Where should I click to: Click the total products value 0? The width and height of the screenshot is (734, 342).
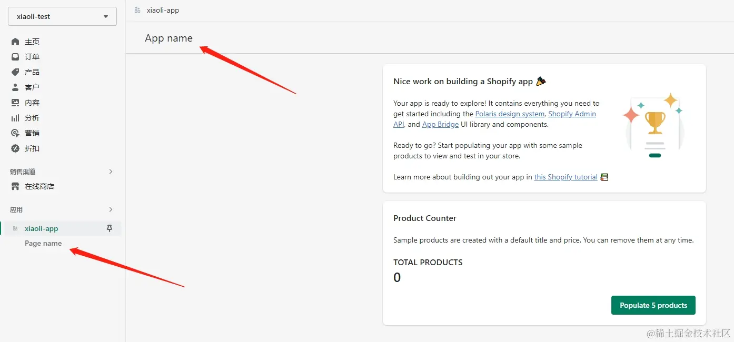click(397, 277)
